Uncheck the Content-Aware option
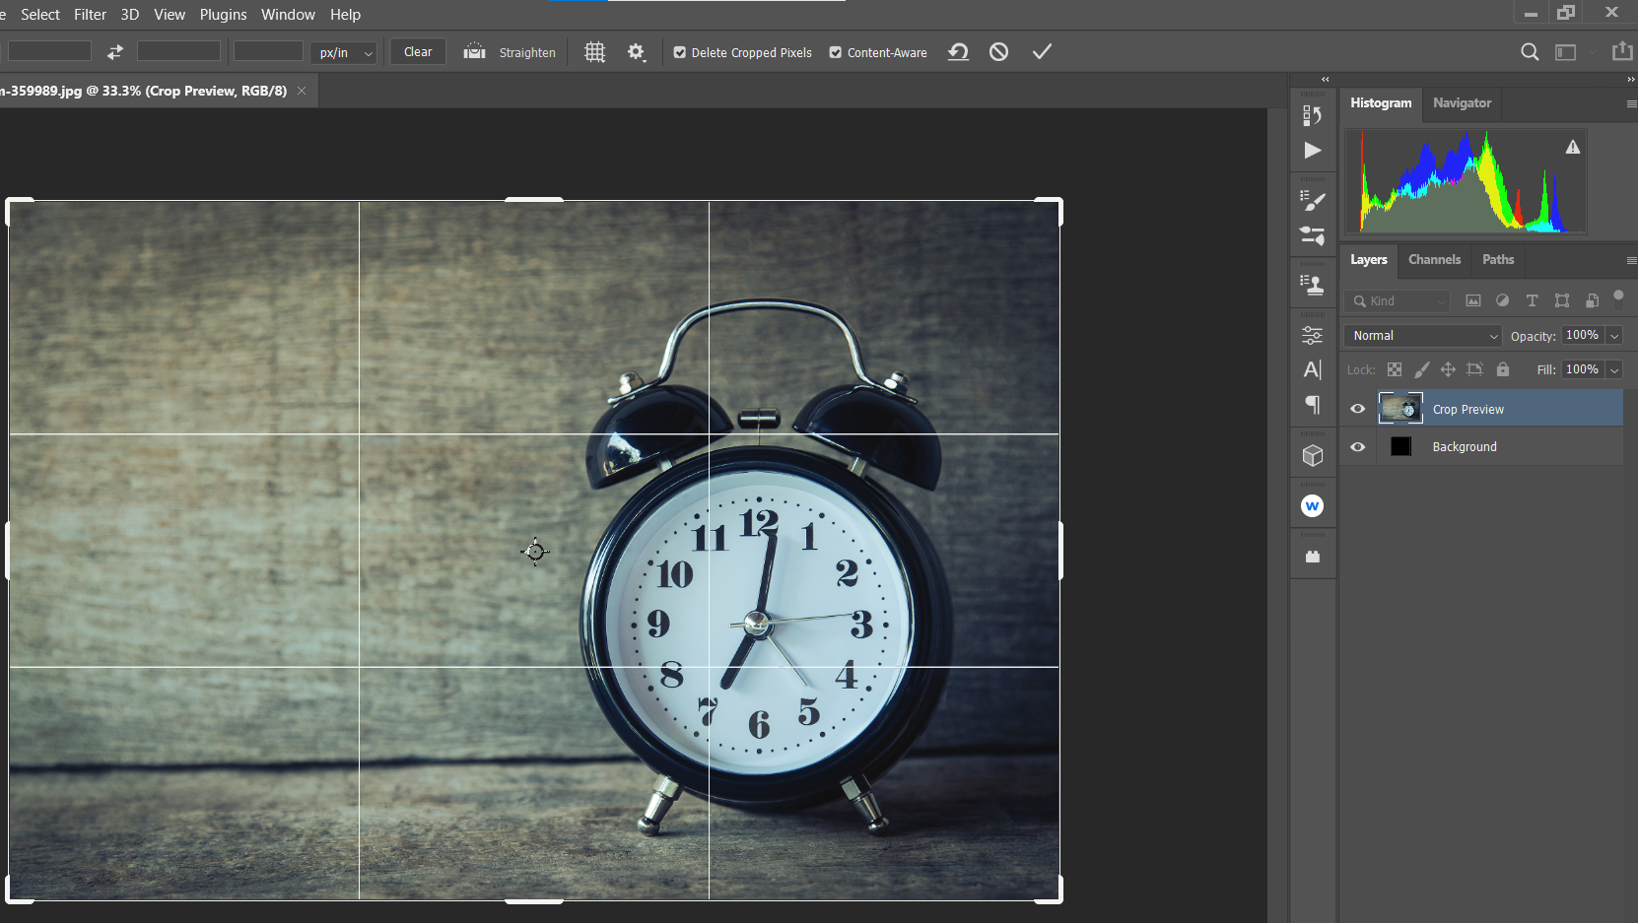Viewport: 1638px width, 923px height. click(x=835, y=52)
